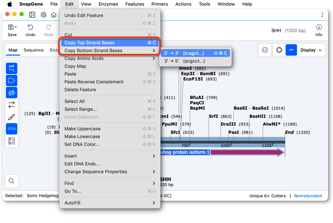Choose Paste Reverse Complement
Viewport: 333px width, 223px height.
point(110,82)
